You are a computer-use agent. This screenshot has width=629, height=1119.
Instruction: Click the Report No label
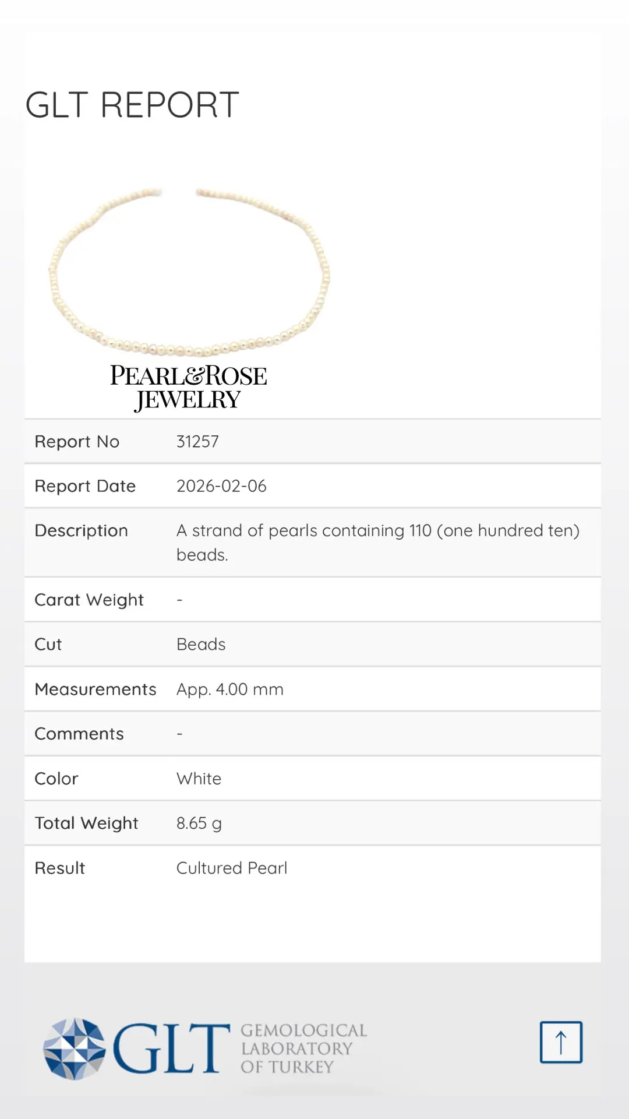(x=77, y=442)
